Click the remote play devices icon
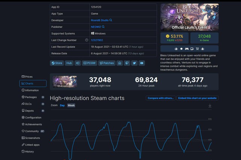Image resolution: width=241 pixels, height=160 pixels. (192, 49)
